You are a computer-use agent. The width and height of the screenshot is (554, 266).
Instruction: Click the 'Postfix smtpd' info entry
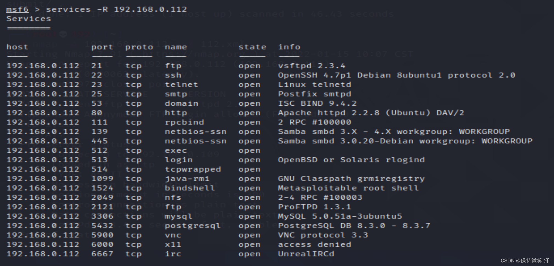314,94
